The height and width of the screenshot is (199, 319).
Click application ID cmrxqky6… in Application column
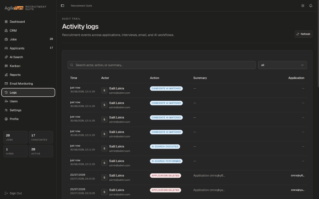[x=298, y=176]
